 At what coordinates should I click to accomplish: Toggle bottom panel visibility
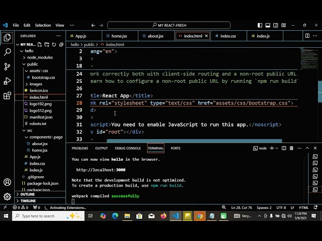pyautogui.click(x=268, y=25)
